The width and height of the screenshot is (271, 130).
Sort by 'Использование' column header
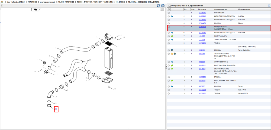254,9
